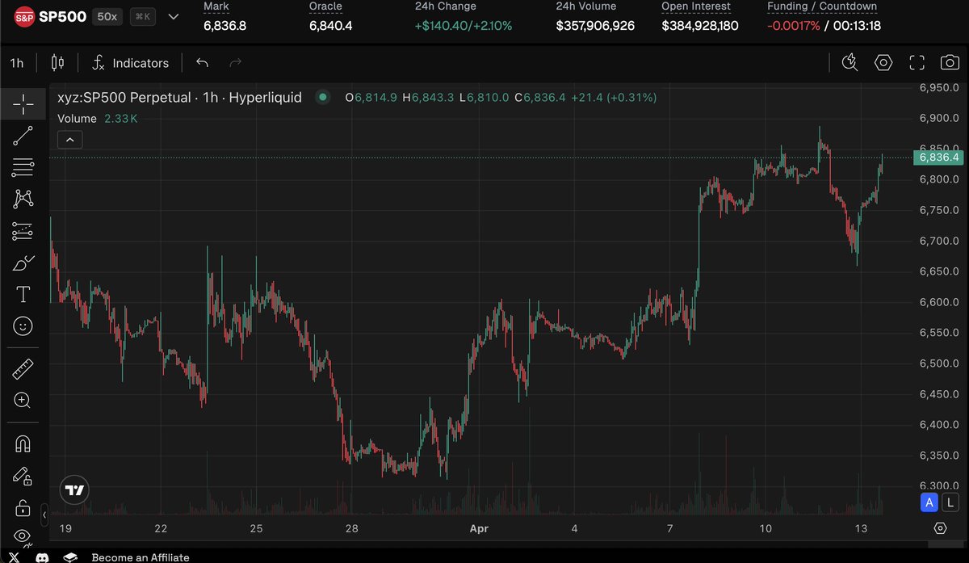
Task: Click the Mark price 6,836.8
Action: coord(224,26)
